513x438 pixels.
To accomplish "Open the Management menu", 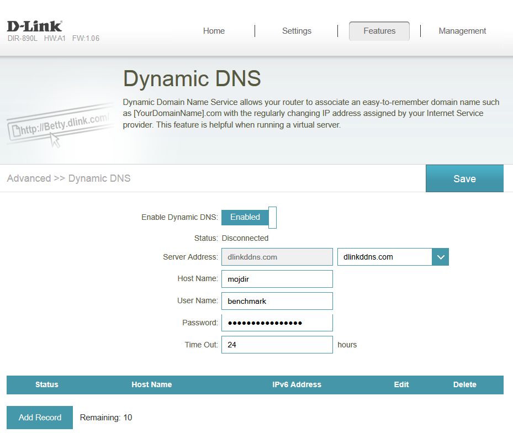I will [462, 31].
